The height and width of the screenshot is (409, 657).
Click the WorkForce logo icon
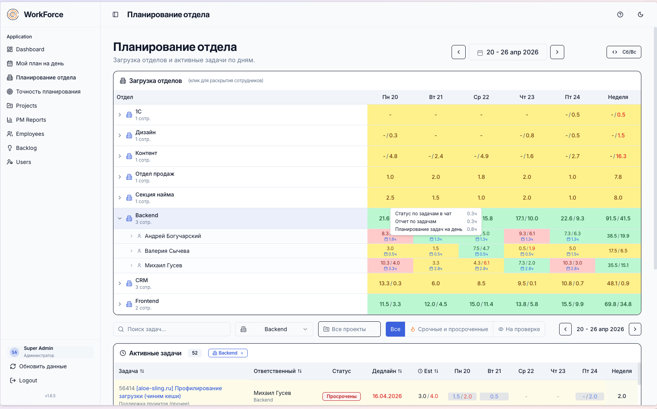point(13,14)
